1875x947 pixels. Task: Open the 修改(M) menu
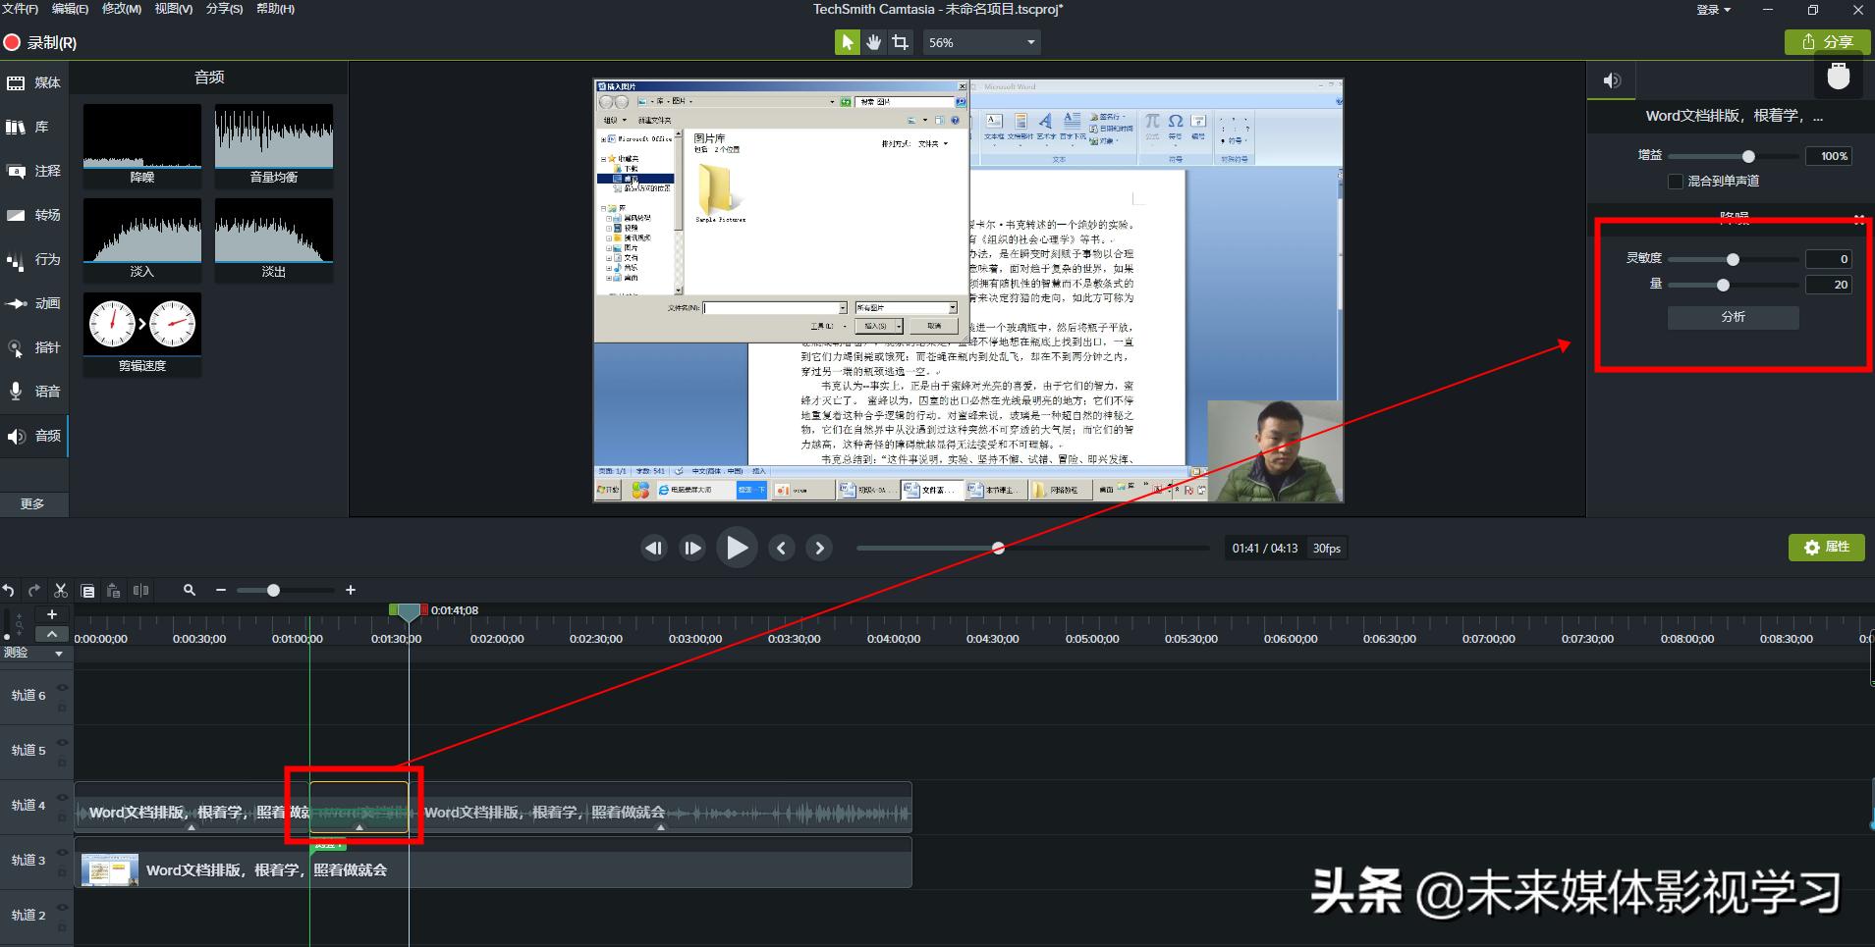(122, 9)
